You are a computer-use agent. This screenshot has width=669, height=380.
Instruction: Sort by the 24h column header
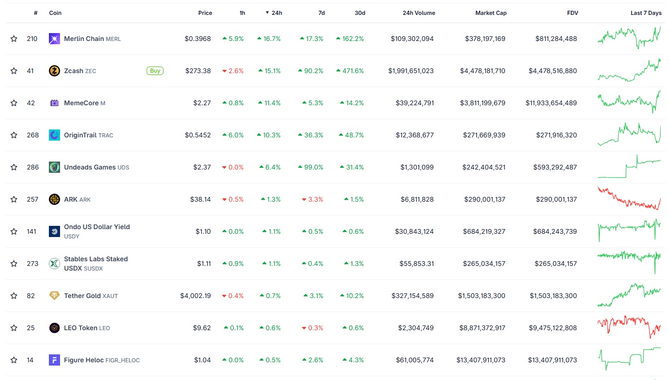point(277,13)
